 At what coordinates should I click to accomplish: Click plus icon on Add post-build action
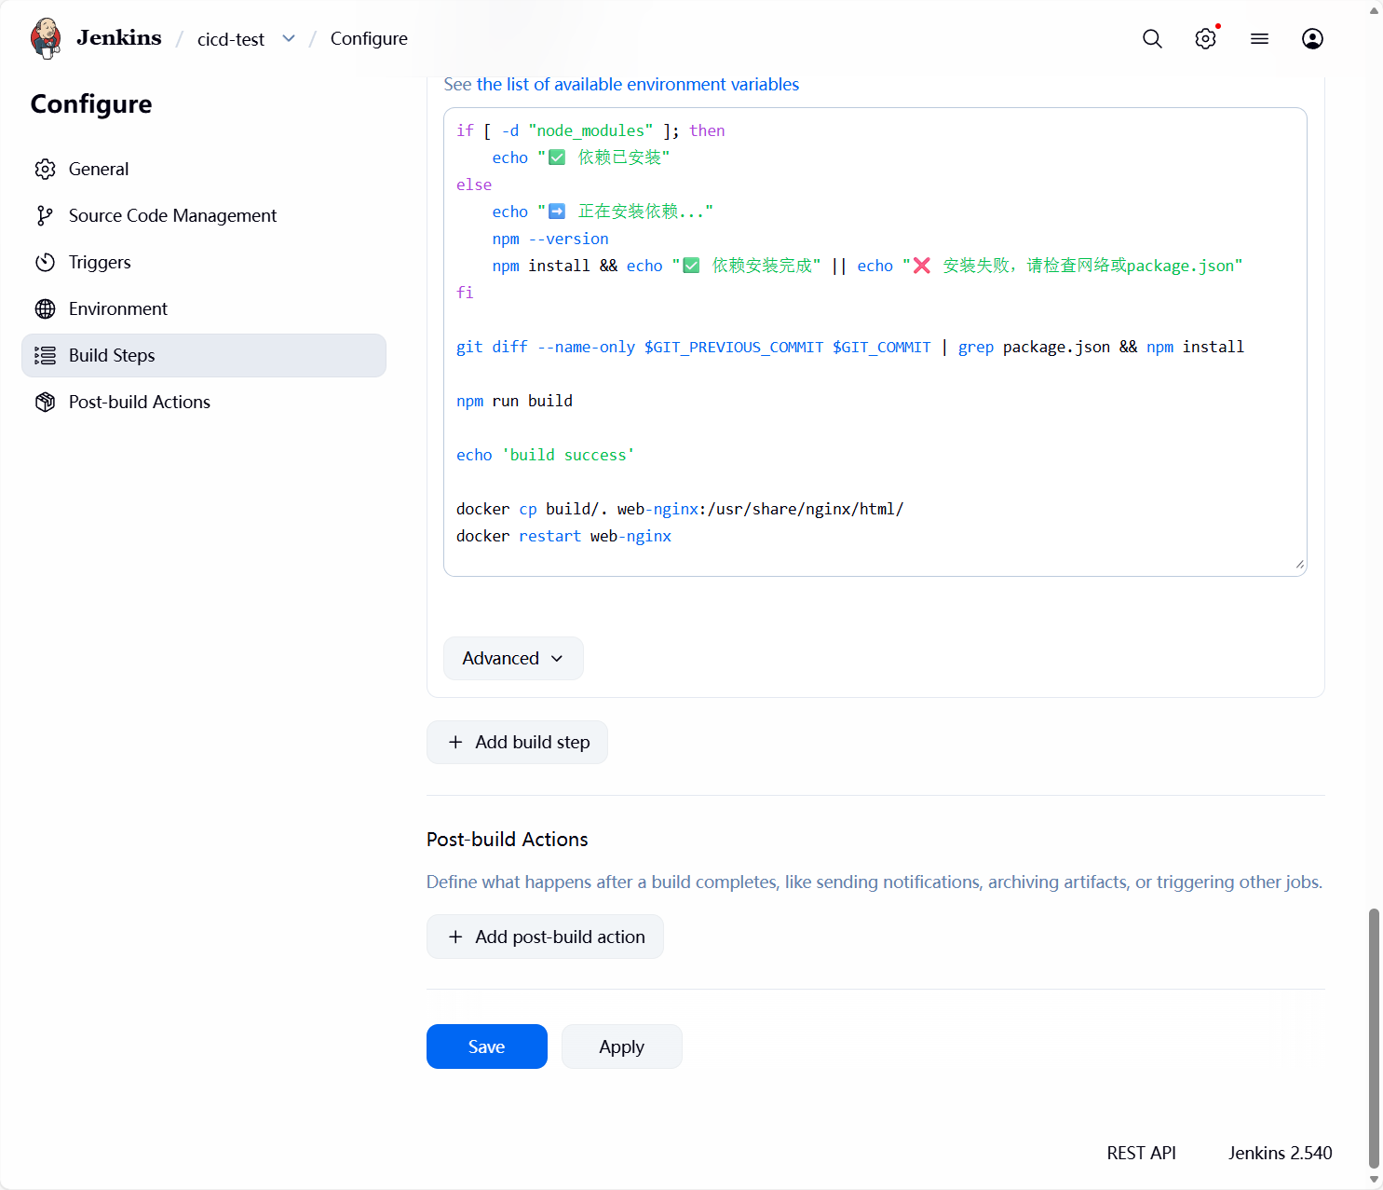coord(455,937)
